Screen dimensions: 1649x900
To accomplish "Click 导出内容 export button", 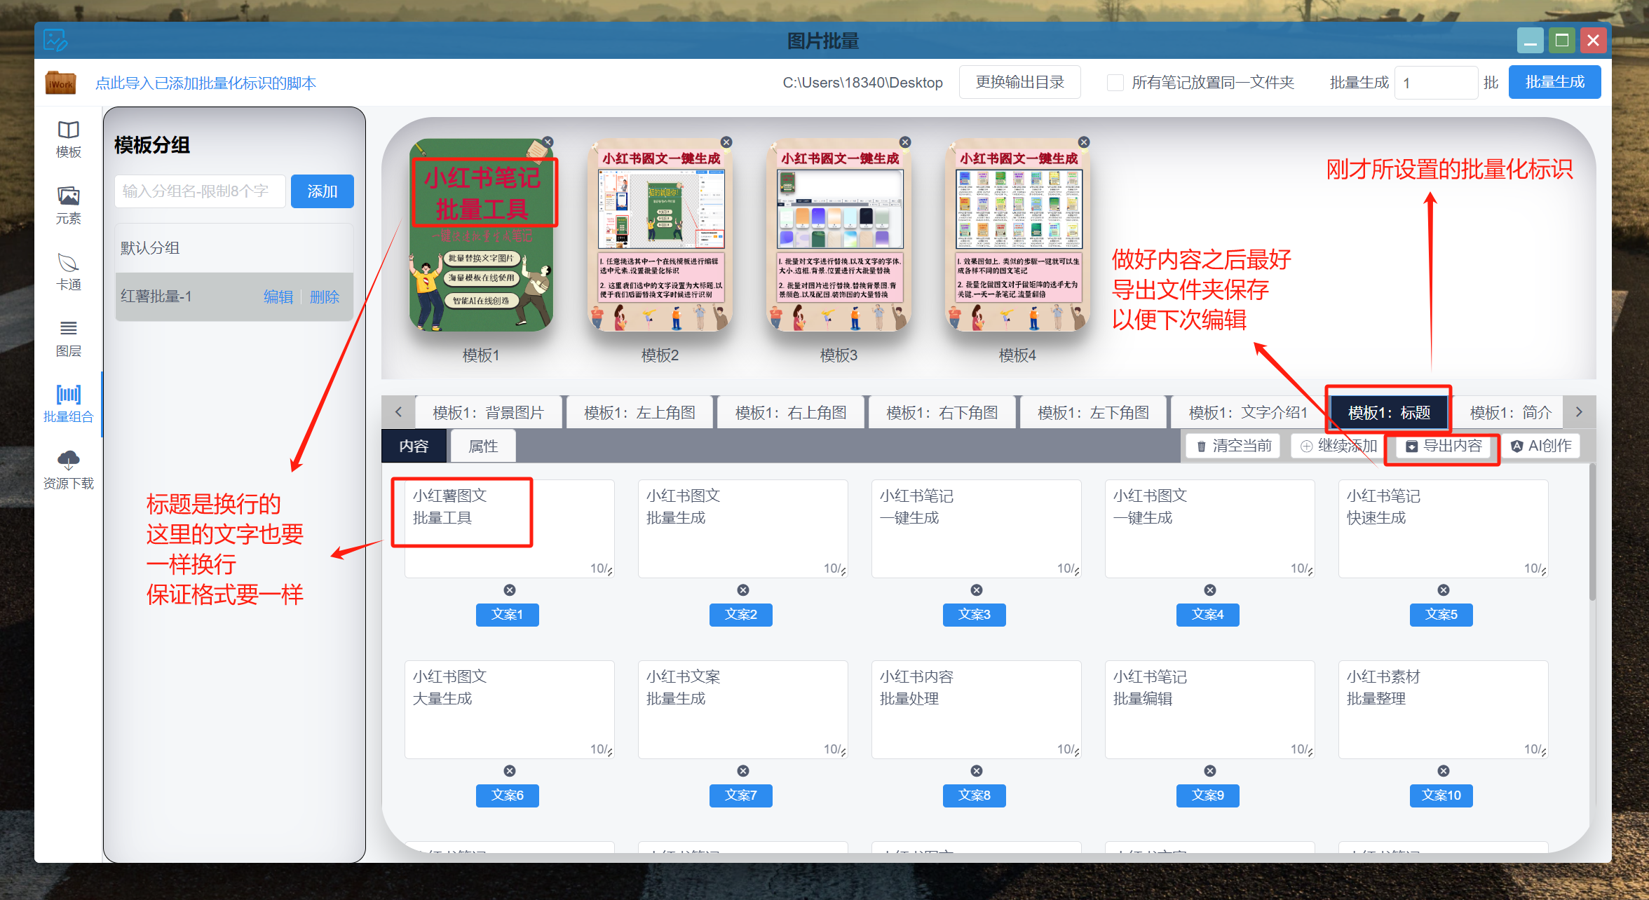I will click(x=1444, y=446).
